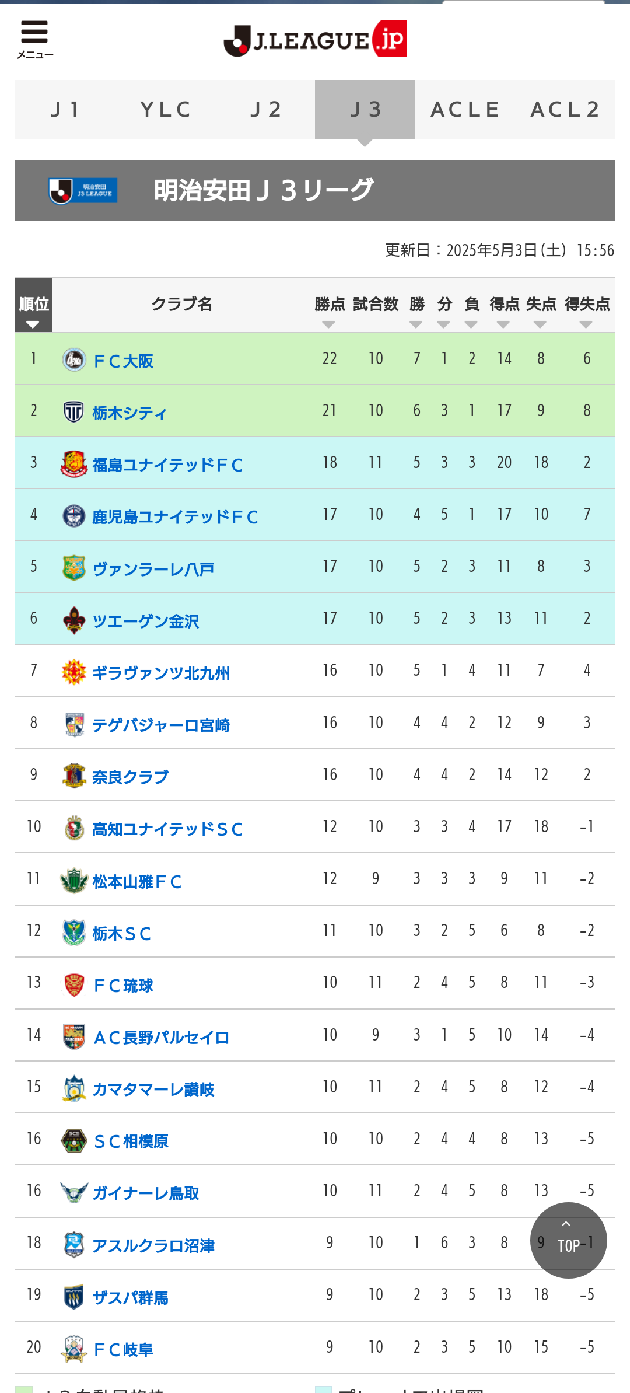Switch to the J1 tab
The width and height of the screenshot is (630, 1393).
[65, 110]
